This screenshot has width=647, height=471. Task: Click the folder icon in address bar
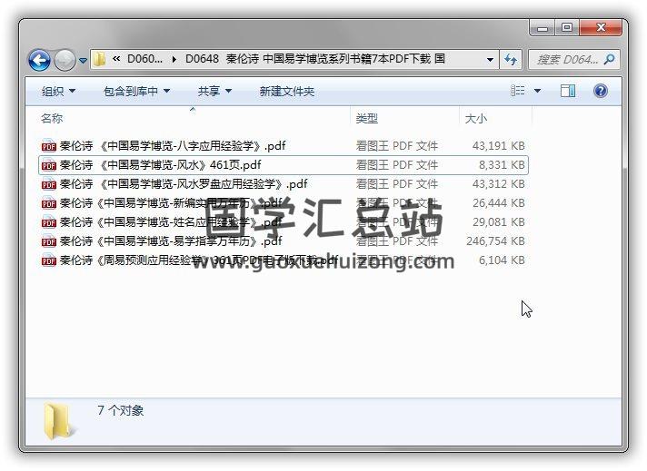[99, 59]
